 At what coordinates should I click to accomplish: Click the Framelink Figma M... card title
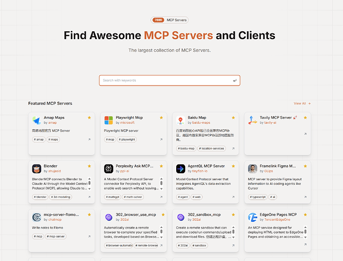278,166
